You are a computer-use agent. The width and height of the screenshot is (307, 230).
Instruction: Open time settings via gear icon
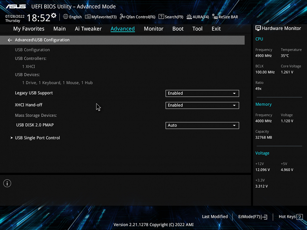click(x=54, y=15)
